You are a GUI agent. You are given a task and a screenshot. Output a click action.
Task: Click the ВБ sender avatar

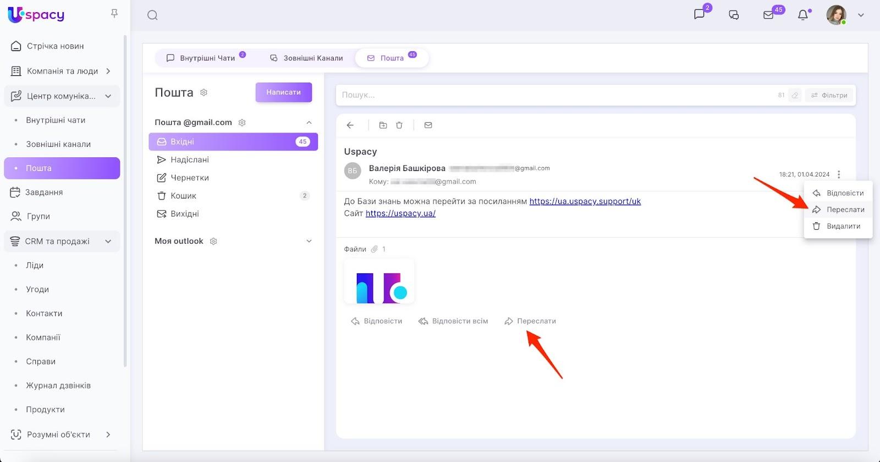353,171
